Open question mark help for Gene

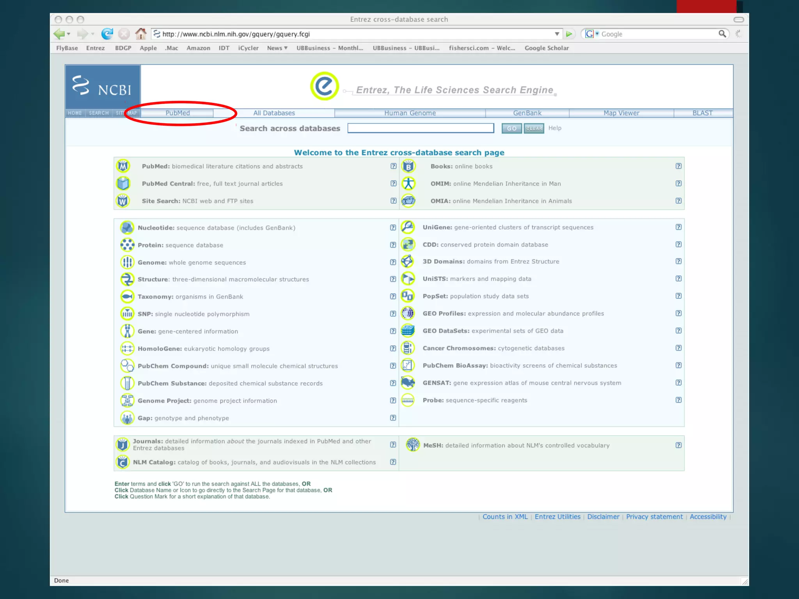[393, 331]
